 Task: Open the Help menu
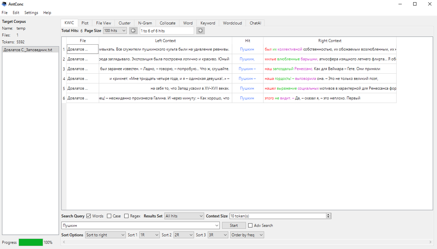47,13
